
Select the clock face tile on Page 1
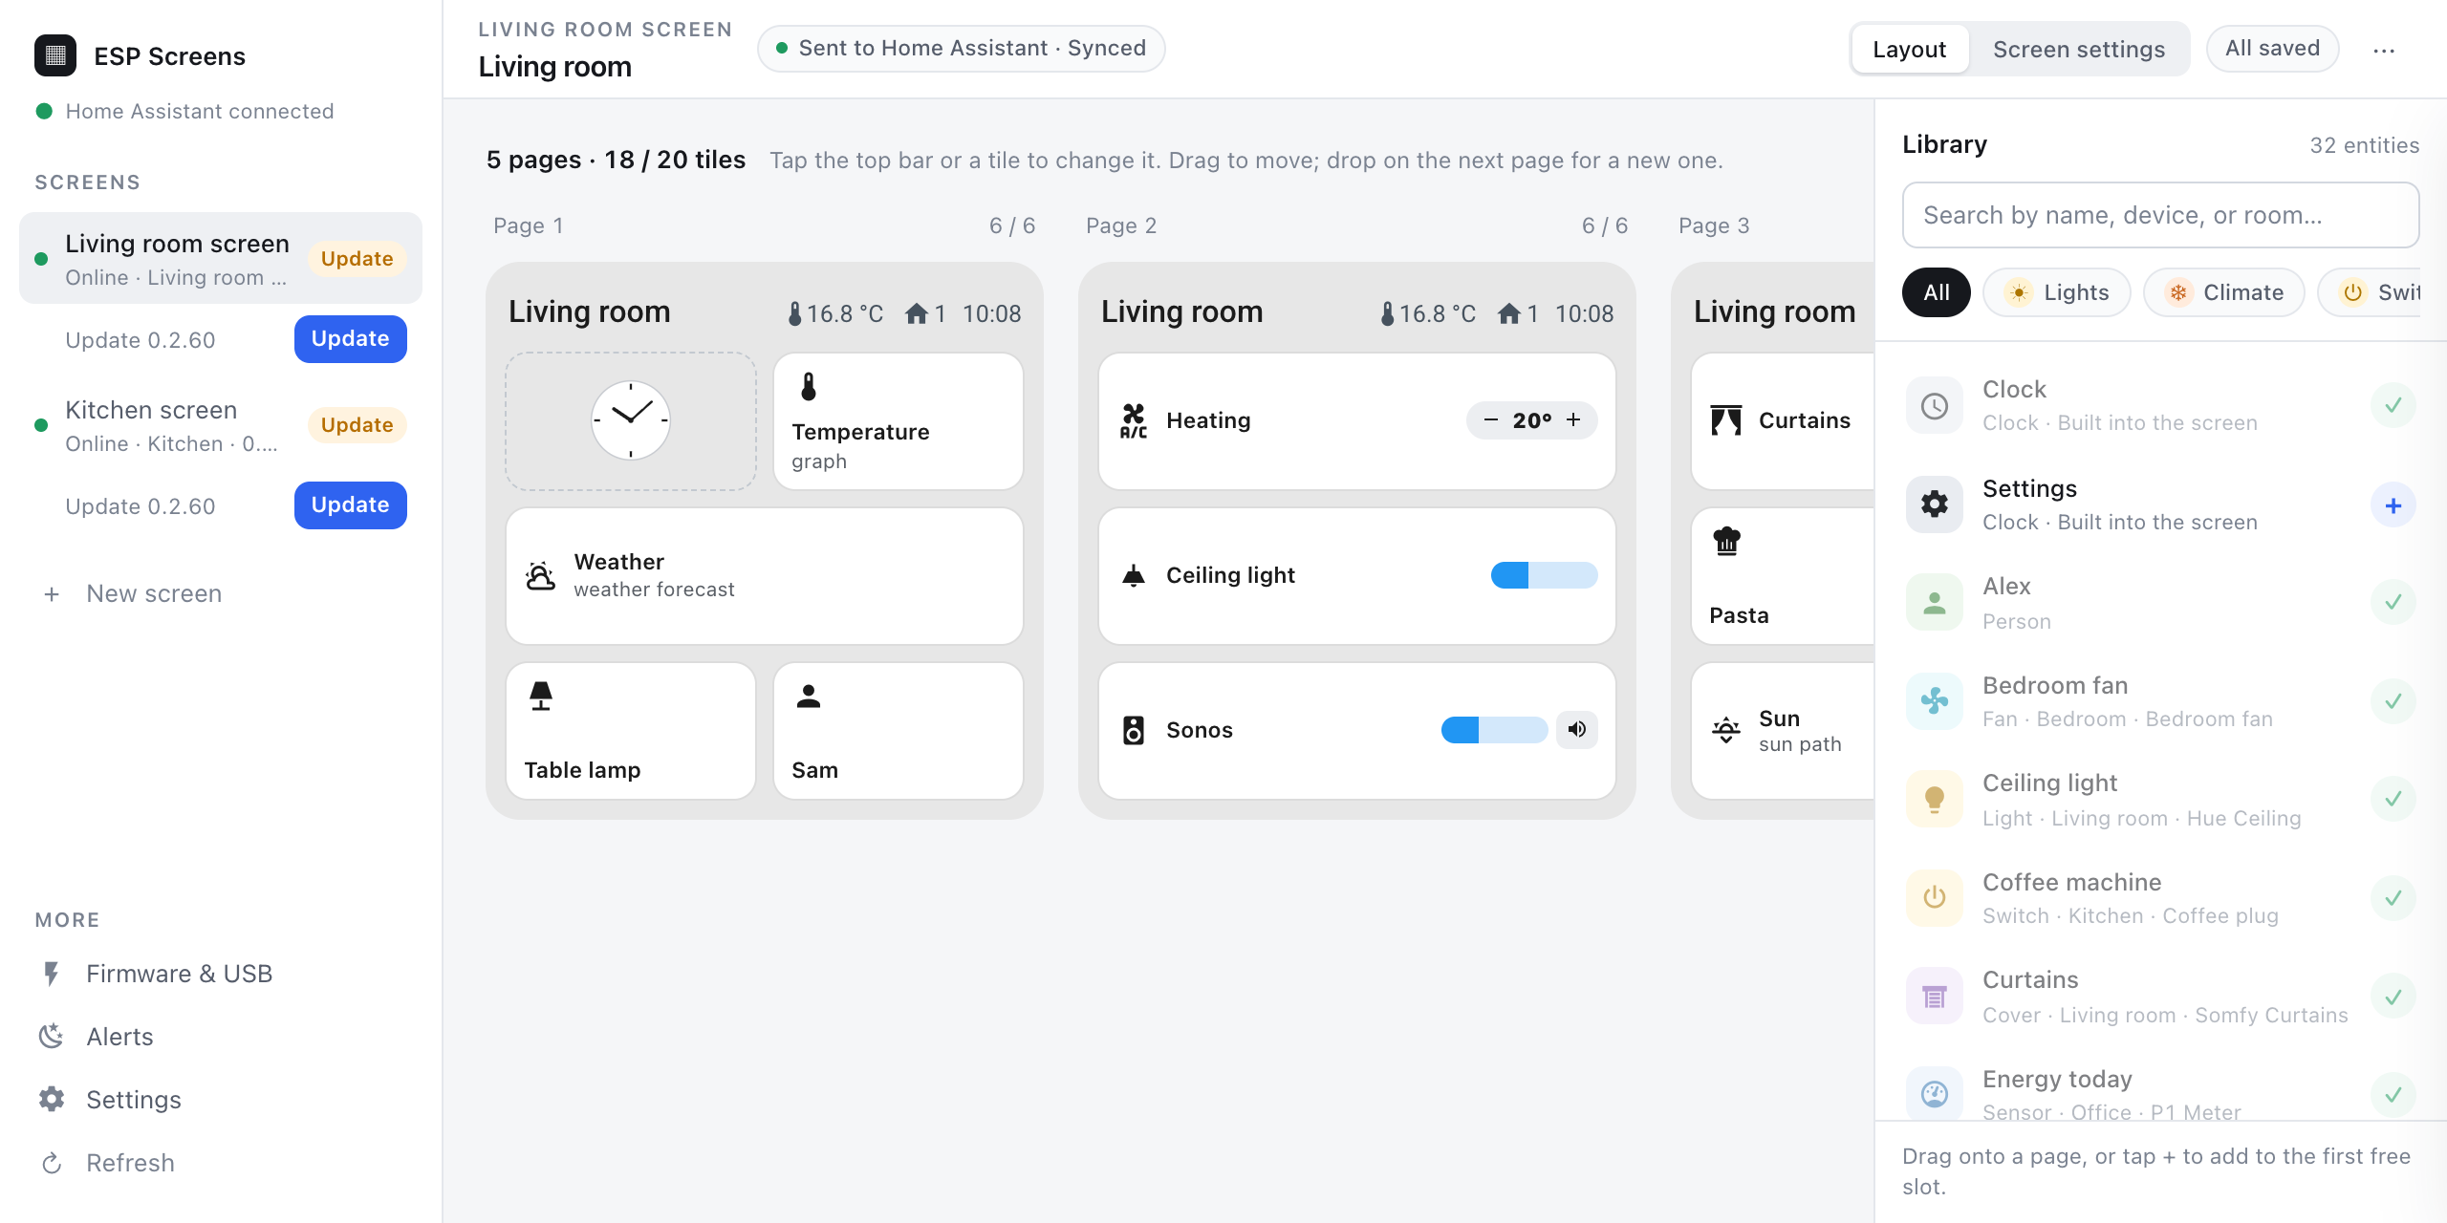tap(631, 421)
